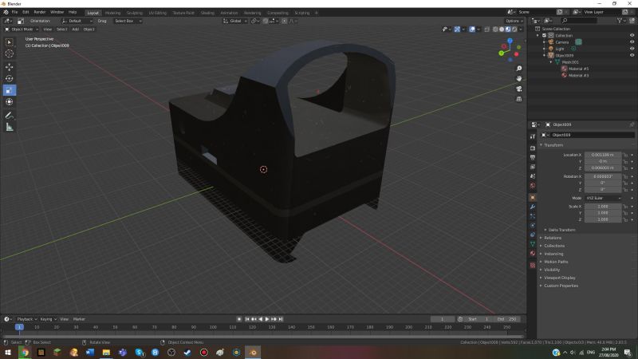Screen dimensions: 638x359
Task: Open the Orientation Default dropdown
Action: [77, 21]
